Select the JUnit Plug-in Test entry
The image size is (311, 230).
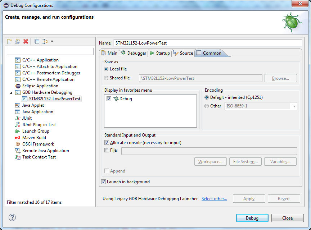(x=39, y=125)
